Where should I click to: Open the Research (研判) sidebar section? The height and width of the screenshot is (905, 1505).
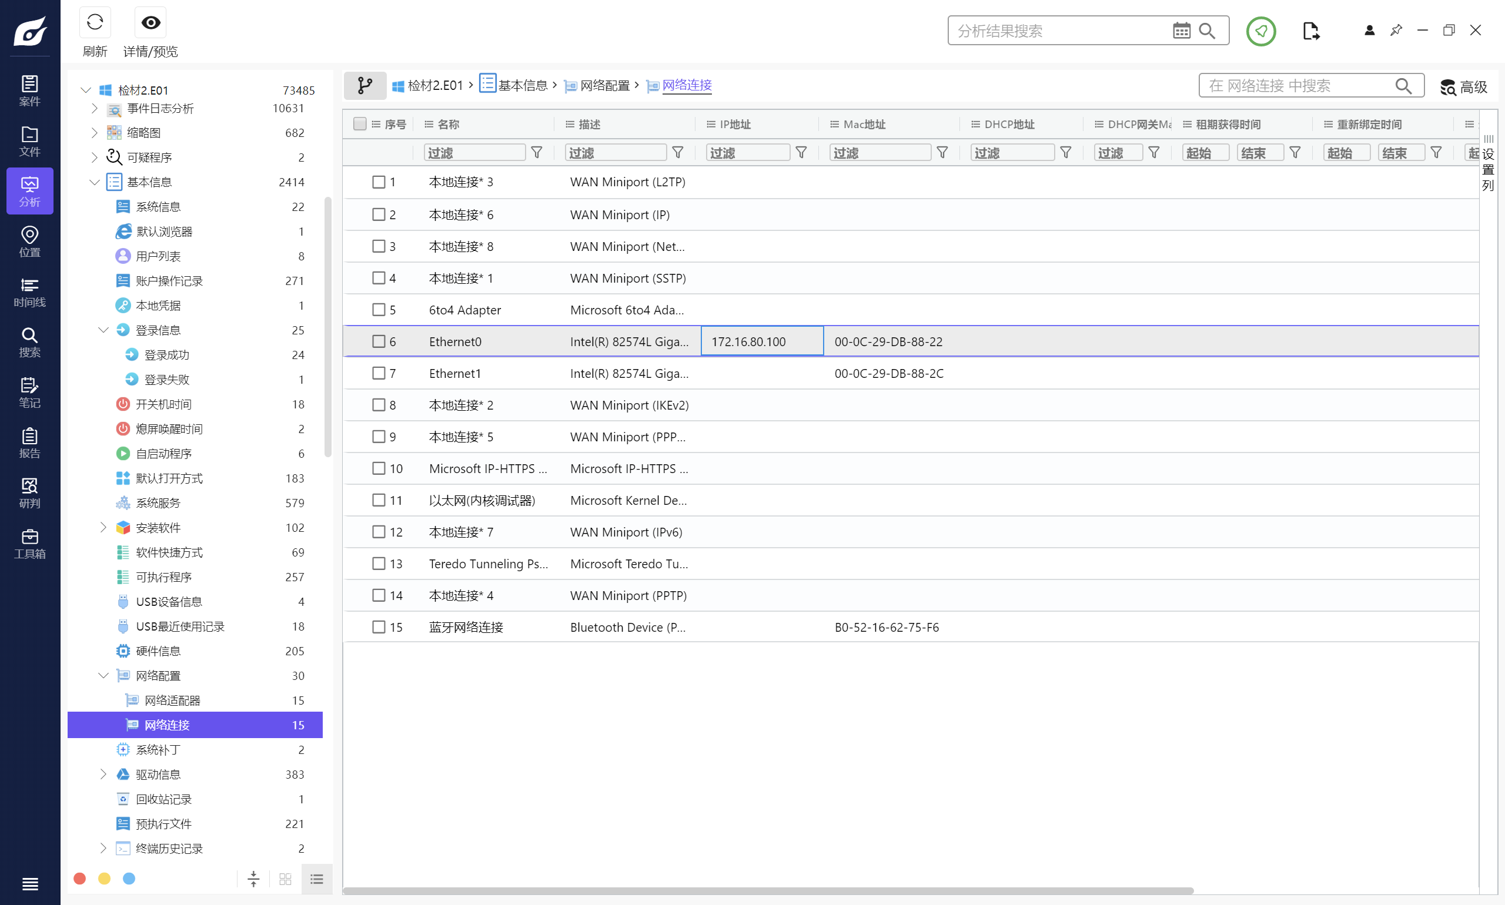pos(30,492)
